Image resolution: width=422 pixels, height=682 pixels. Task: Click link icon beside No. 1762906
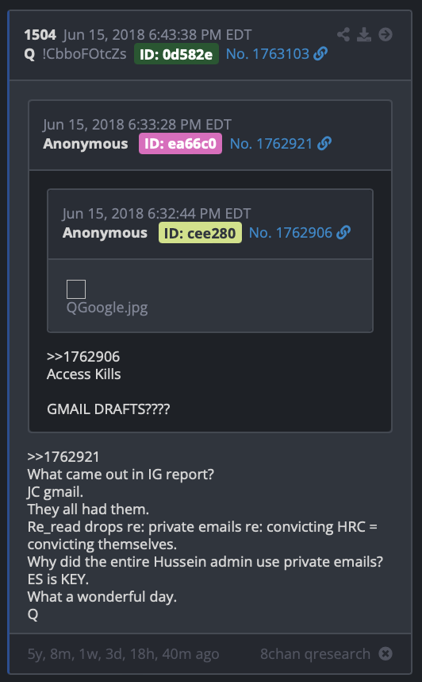[343, 233]
